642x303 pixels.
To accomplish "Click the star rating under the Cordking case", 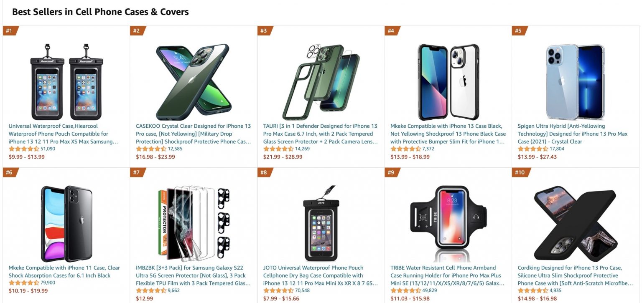I will click(529, 290).
